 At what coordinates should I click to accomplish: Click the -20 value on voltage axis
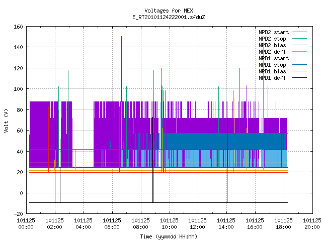pos(18,214)
